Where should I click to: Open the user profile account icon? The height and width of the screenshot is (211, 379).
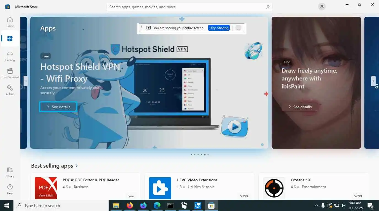pos(322,7)
